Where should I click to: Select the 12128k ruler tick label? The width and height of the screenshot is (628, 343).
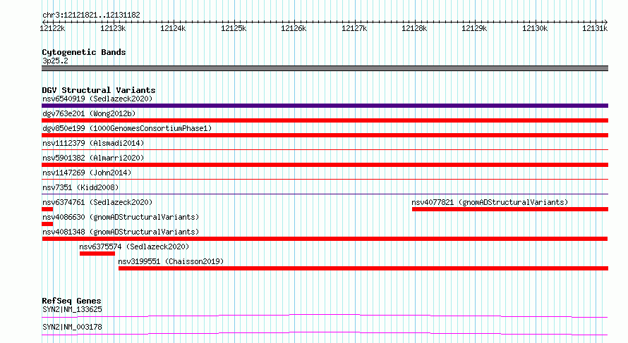[x=414, y=28]
